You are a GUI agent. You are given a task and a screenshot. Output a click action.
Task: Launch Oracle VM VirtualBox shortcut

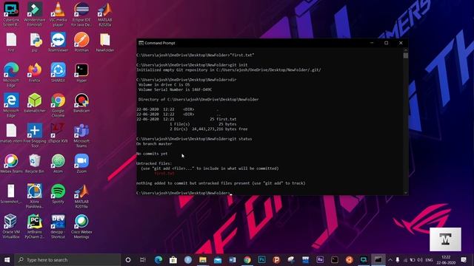point(11,226)
